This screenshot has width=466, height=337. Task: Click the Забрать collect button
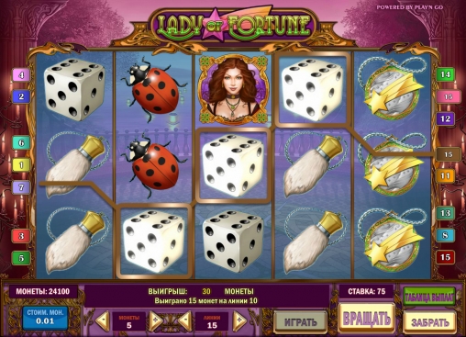point(429,322)
